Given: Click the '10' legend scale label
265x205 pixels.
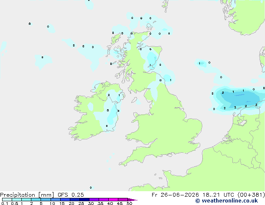Looking at the screenshot, I should coord(52,203).
